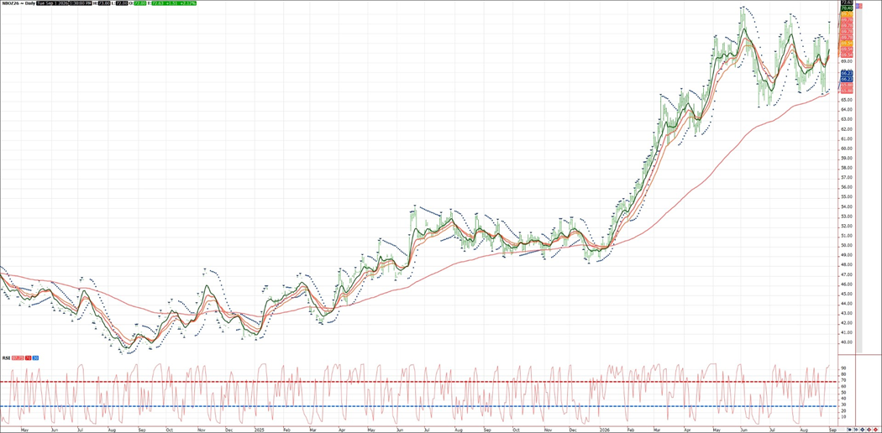Click the RSI indicator label
This screenshot has height=433, width=882.
tap(6, 357)
